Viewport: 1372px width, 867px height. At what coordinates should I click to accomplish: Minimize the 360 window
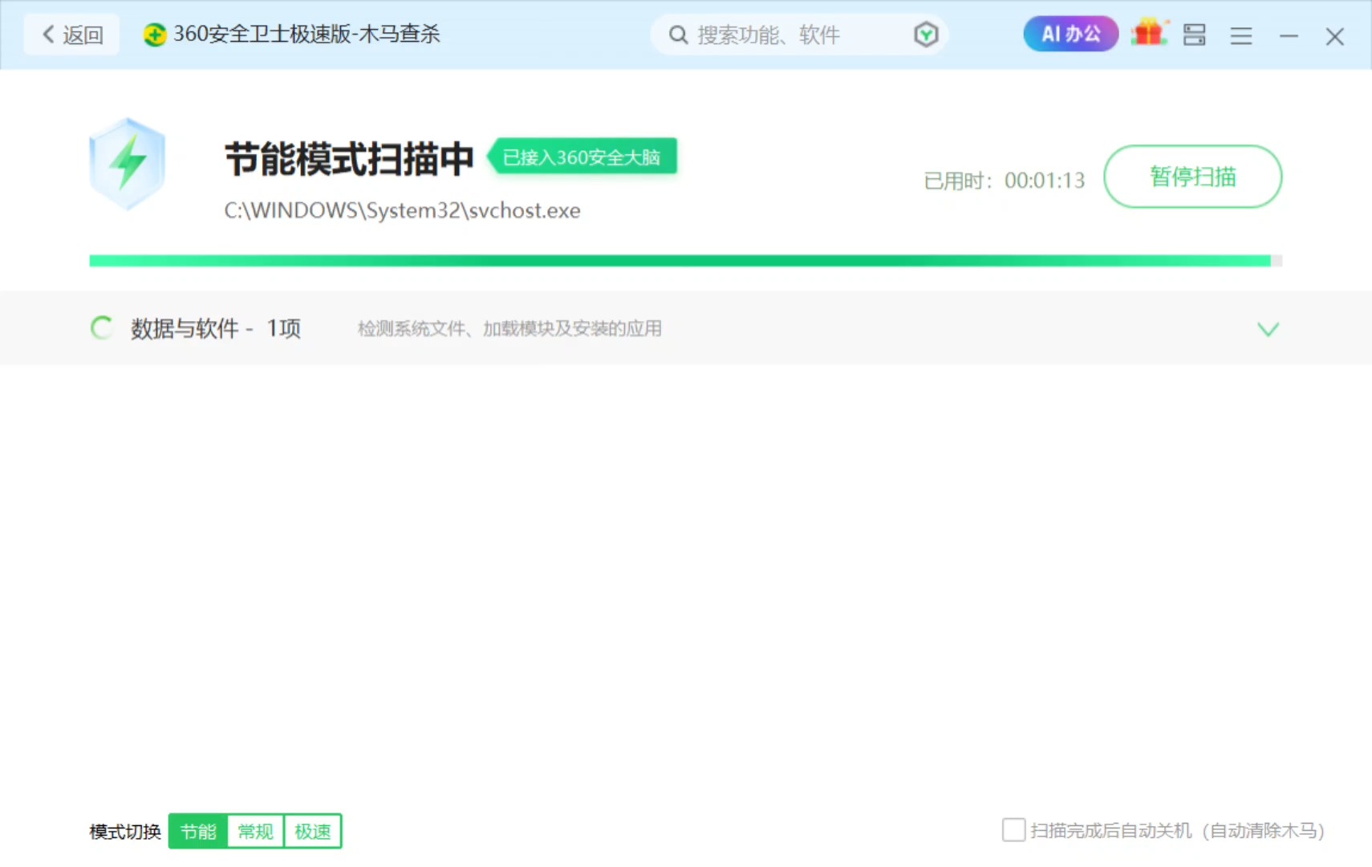(1289, 36)
